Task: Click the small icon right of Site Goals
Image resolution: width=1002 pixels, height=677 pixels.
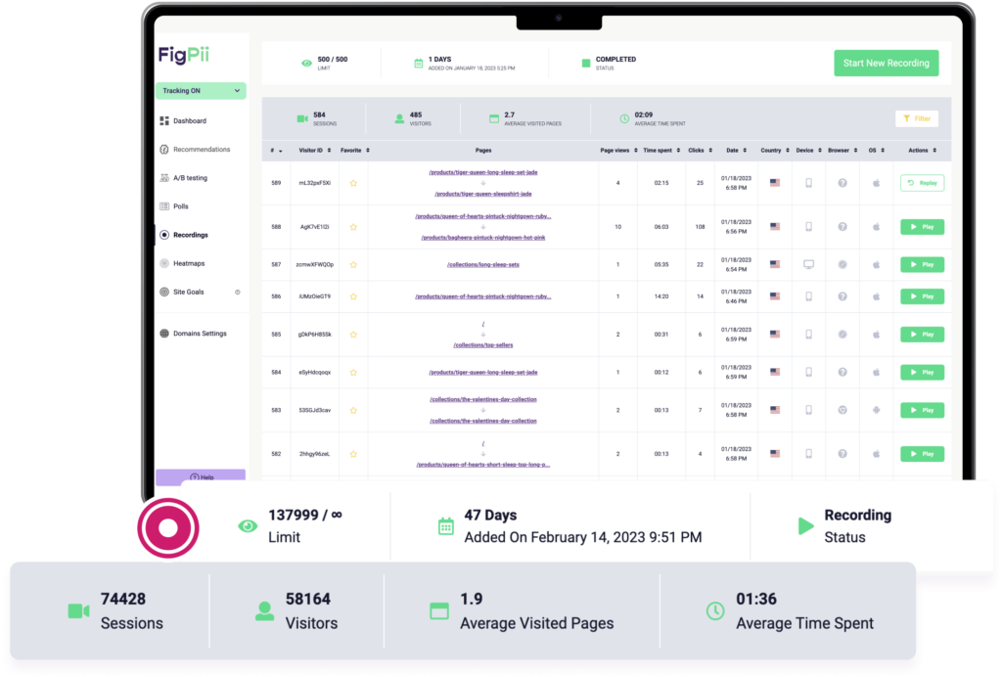Action: coord(238,292)
